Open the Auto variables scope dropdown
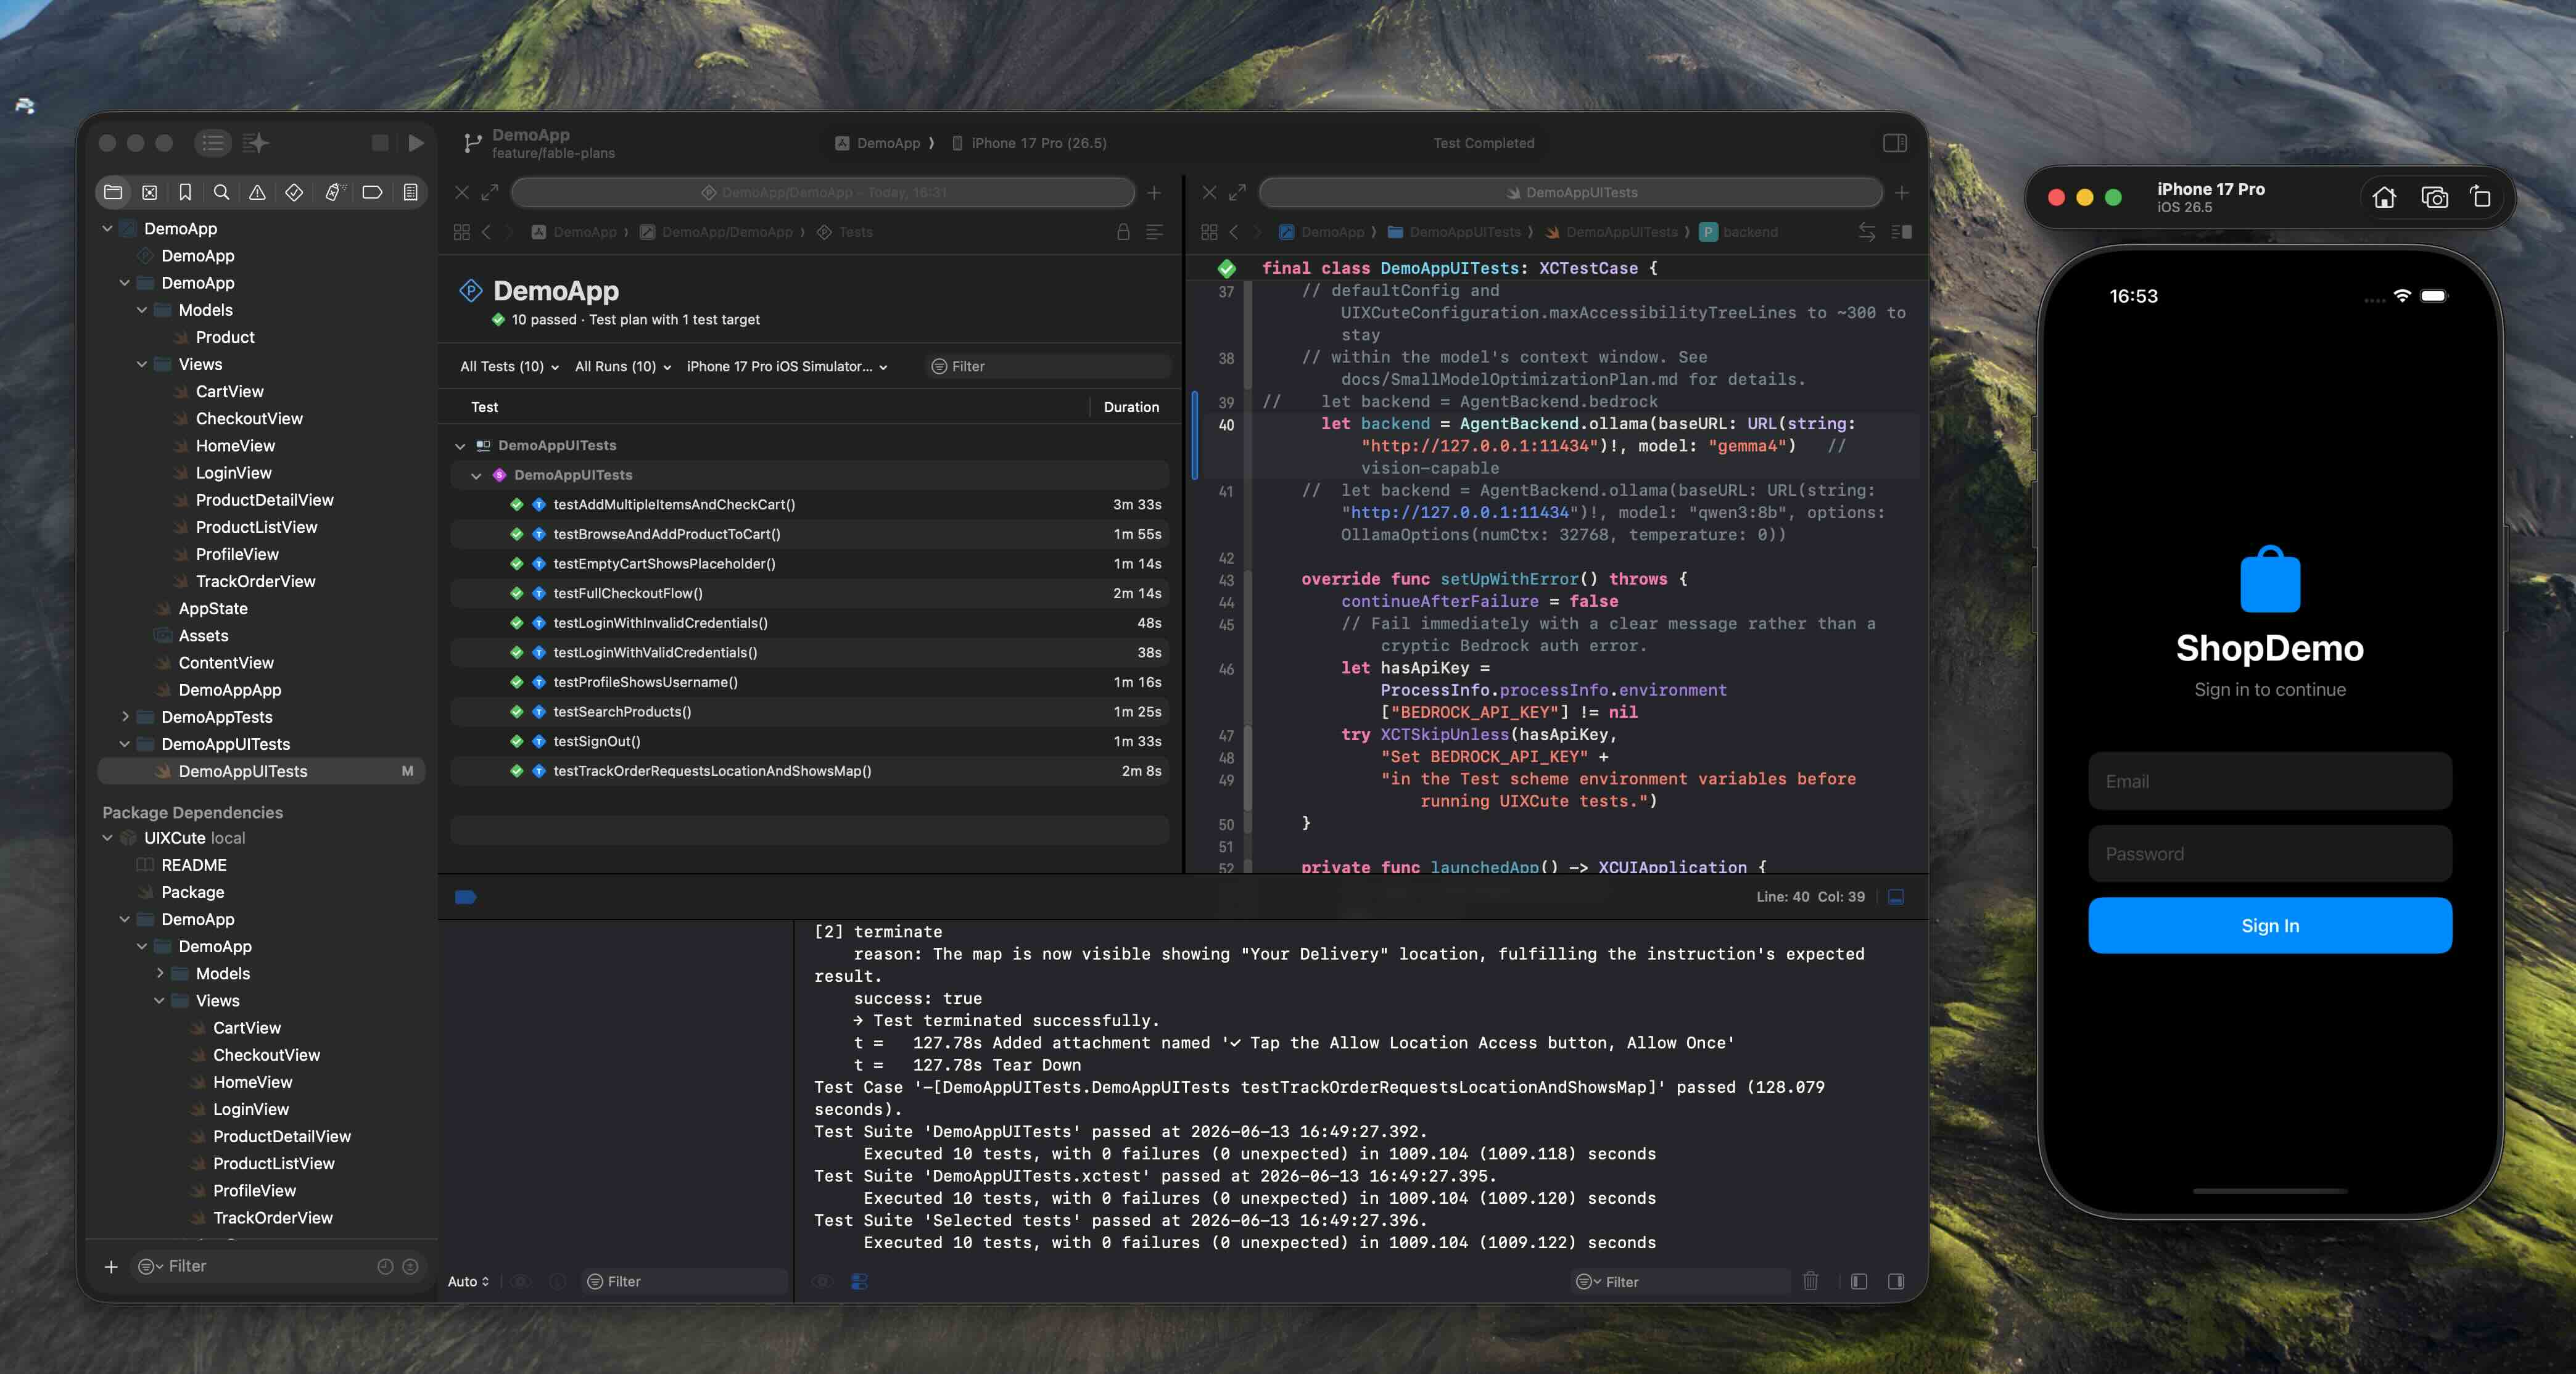2576x1374 pixels. point(468,1281)
